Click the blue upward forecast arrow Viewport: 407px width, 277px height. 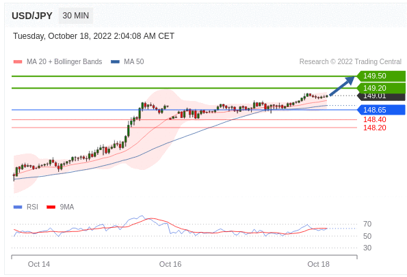click(342, 86)
